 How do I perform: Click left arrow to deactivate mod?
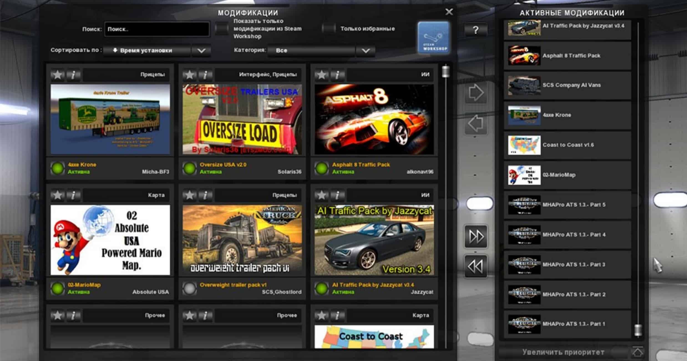476,124
